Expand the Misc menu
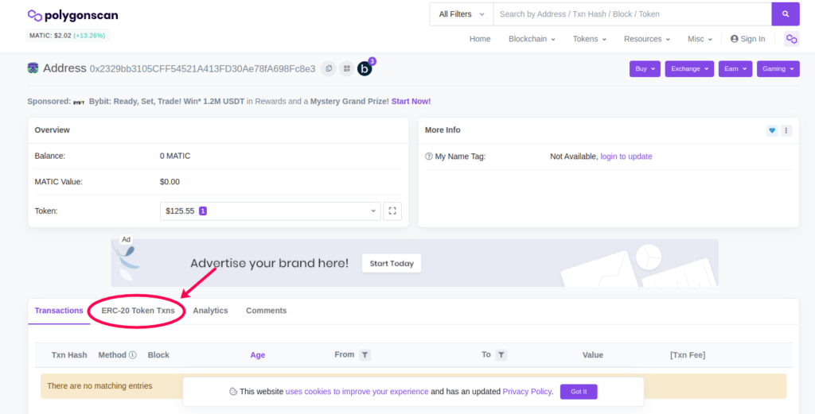The height and width of the screenshot is (414, 815). point(700,39)
